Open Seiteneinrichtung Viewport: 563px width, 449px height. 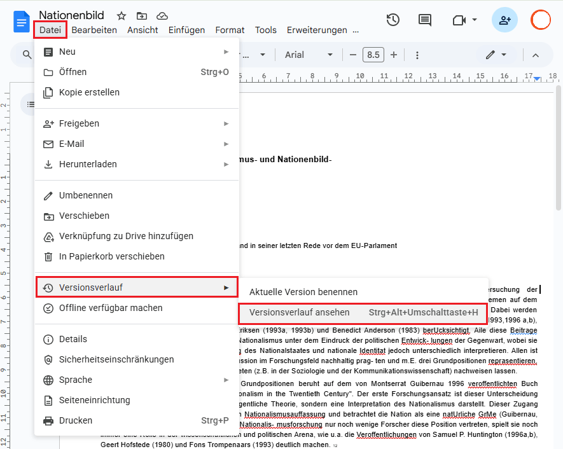[x=136, y=400]
